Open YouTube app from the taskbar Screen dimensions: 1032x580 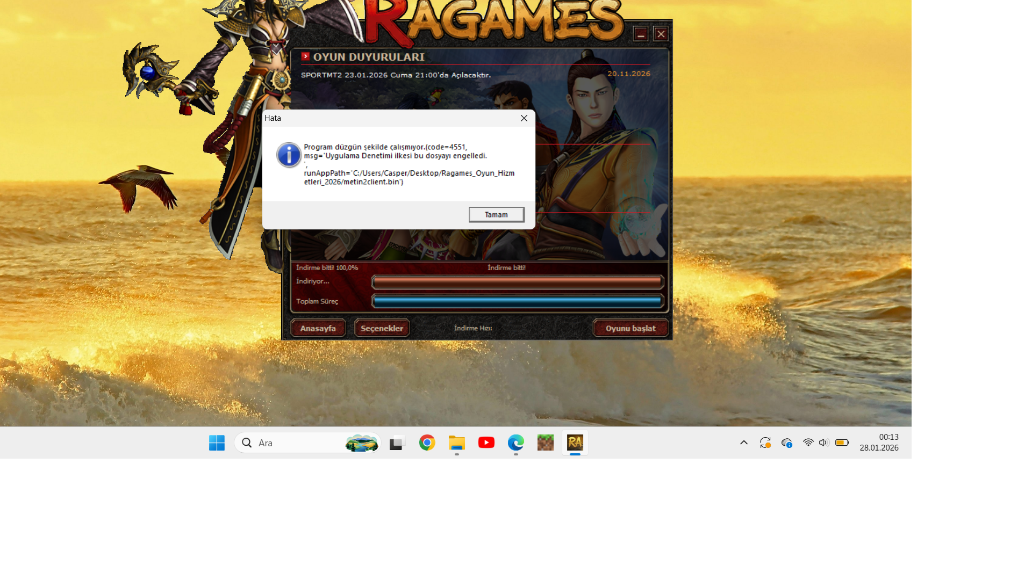[486, 443]
